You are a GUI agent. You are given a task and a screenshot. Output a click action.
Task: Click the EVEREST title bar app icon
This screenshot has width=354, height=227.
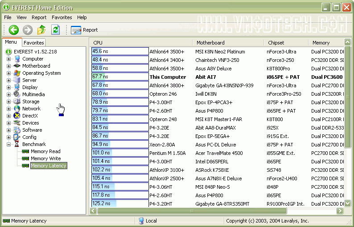[x=6, y=7]
